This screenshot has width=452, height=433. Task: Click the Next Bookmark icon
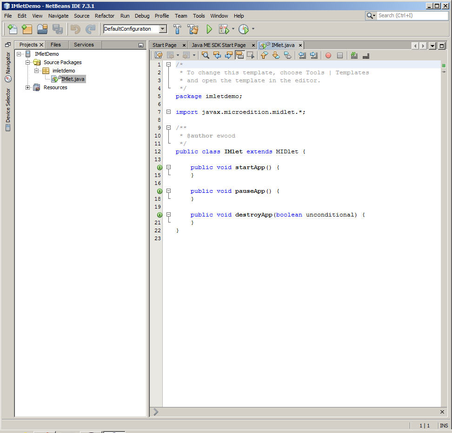point(276,55)
